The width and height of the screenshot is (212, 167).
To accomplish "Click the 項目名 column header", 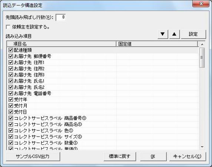I will (62, 44).
